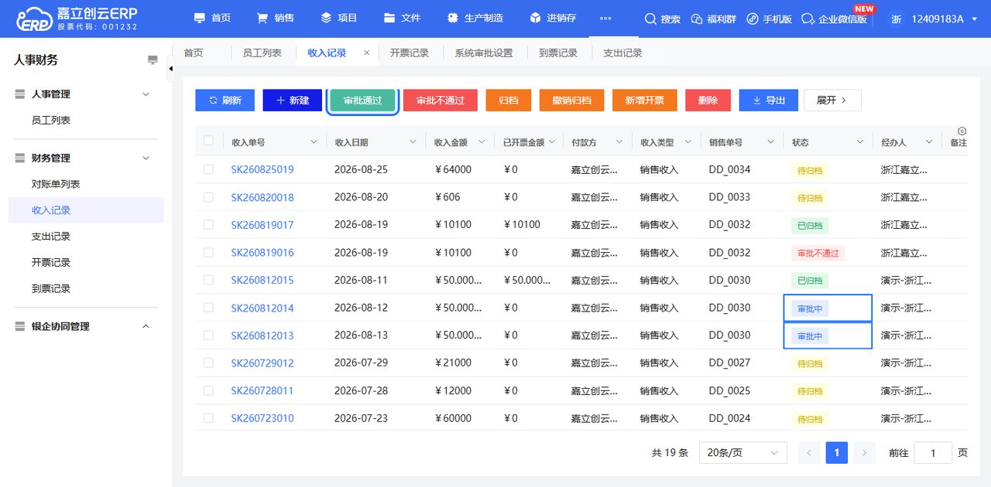The height and width of the screenshot is (487, 991).
Task: Check the row for SK260812015
Action: pos(208,280)
